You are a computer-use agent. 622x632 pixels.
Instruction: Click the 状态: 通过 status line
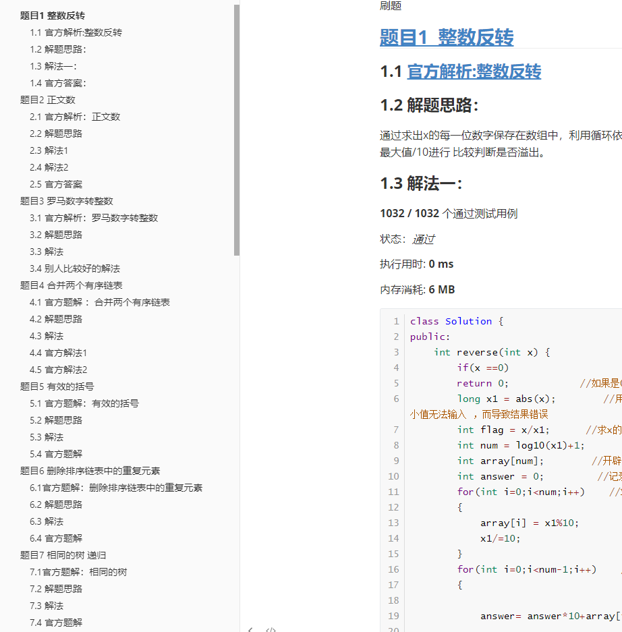pos(407,239)
